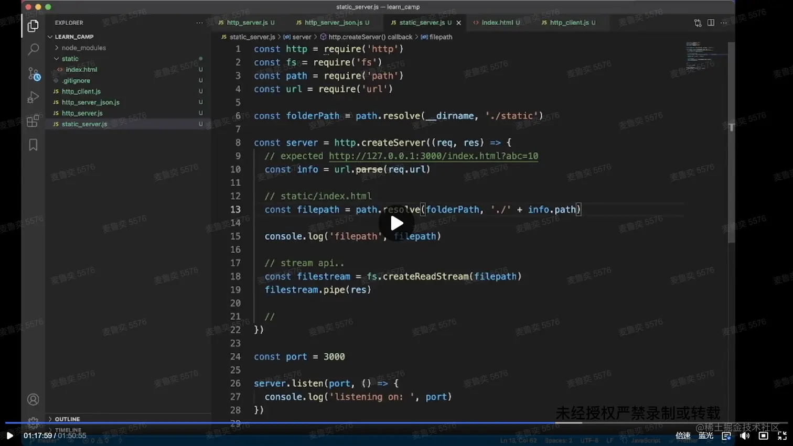Toggle the video caption/danmaku icon

pyautogui.click(x=726, y=436)
